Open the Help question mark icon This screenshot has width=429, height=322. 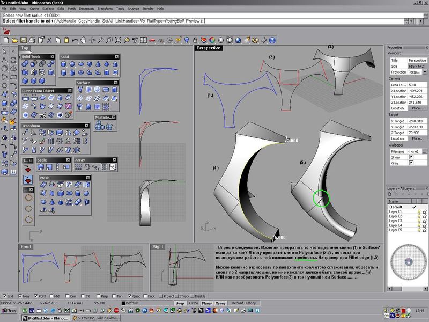(x=272, y=40)
